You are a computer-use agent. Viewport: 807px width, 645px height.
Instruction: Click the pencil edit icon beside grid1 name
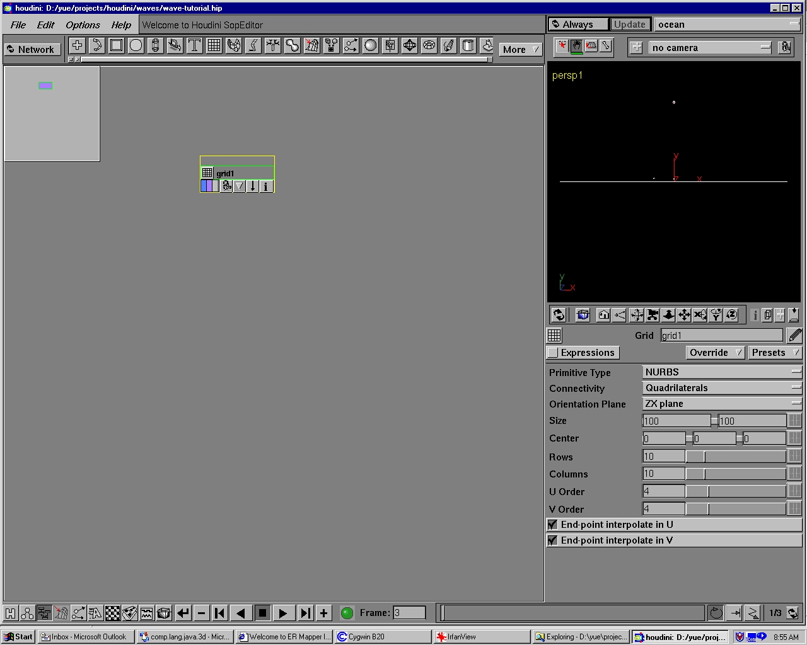click(x=794, y=335)
